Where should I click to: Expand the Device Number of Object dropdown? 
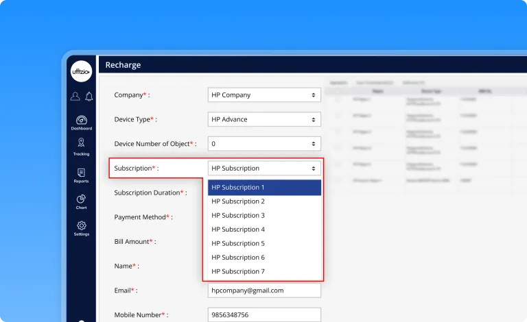(264, 144)
